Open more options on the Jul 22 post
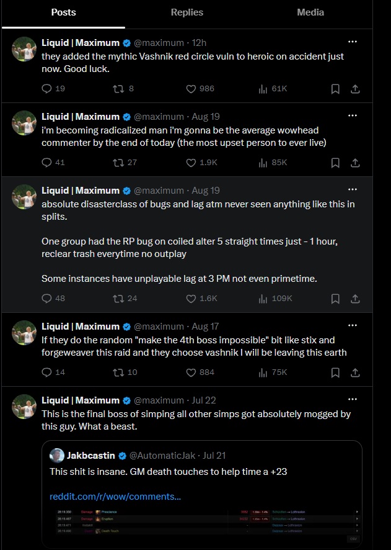The width and height of the screenshot is (391, 550). tap(353, 399)
